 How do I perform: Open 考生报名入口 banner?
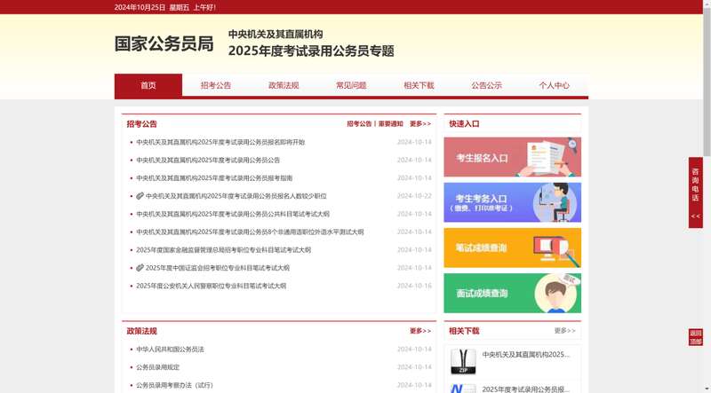[512, 157]
